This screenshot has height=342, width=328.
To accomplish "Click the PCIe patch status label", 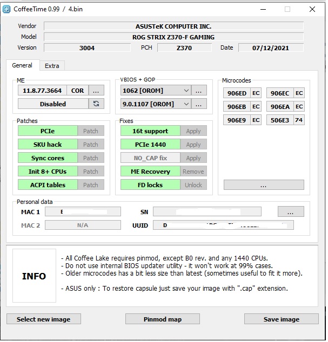I will [48, 131].
